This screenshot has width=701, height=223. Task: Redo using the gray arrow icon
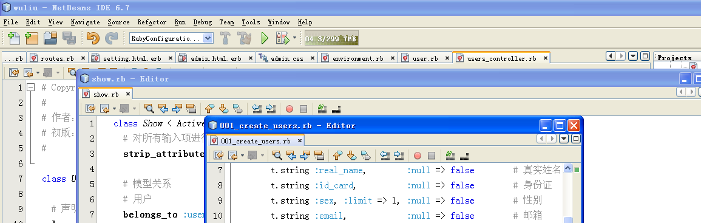point(111,38)
